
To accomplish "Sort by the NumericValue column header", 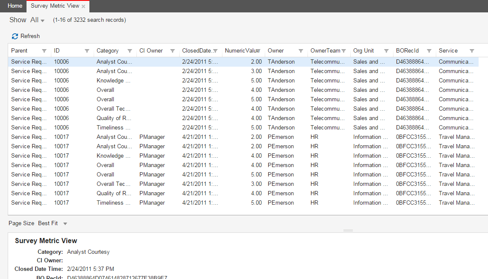I will tap(240, 51).
